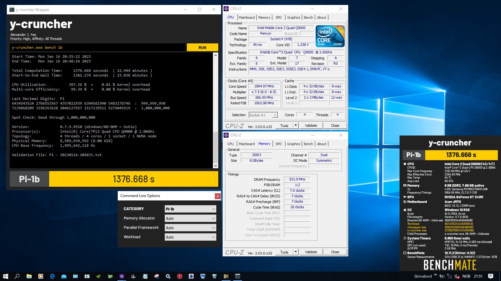This screenshot has width=501, height=281.
Task: Switch to y-cruncher console taskbar icon
Action: click(x=238, y=276)
